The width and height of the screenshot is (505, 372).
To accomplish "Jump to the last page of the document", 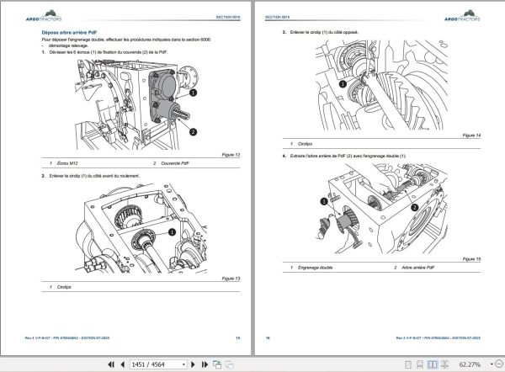I will tap(205, 364).
